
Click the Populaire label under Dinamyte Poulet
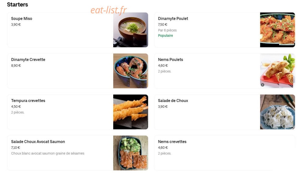165,36
